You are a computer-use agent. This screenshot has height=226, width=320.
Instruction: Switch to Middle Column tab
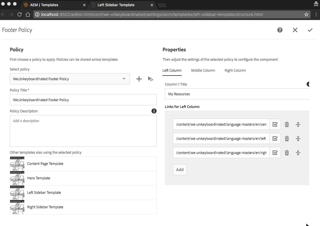pyautogui.click(x=203, y=71)
